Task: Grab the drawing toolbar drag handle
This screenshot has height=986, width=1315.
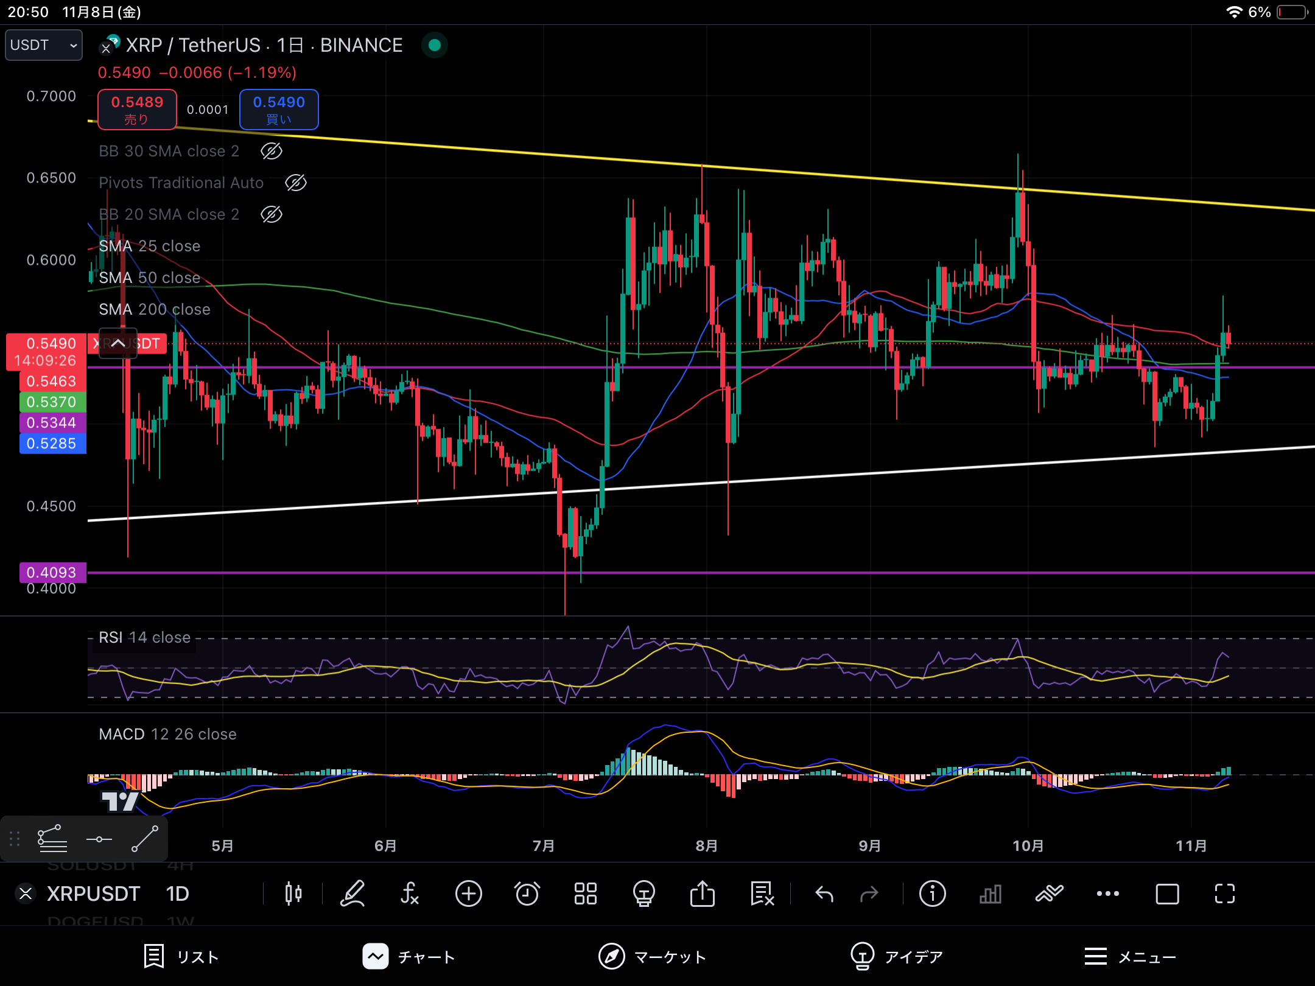Action: (15, 839)
